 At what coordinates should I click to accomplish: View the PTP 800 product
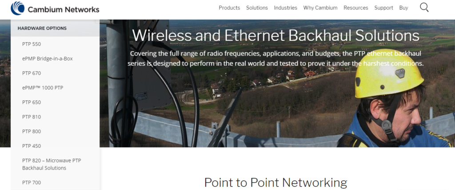(32, 131)
